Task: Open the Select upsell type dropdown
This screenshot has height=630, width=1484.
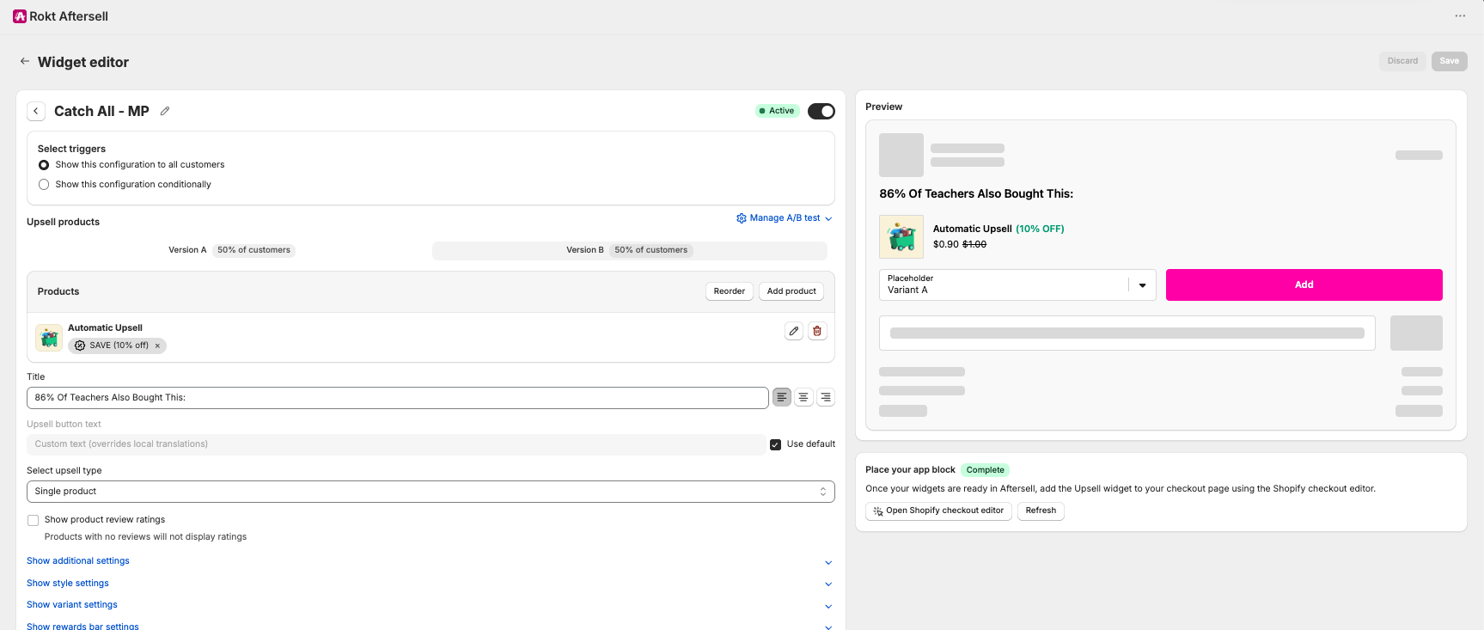Action: 431,492
